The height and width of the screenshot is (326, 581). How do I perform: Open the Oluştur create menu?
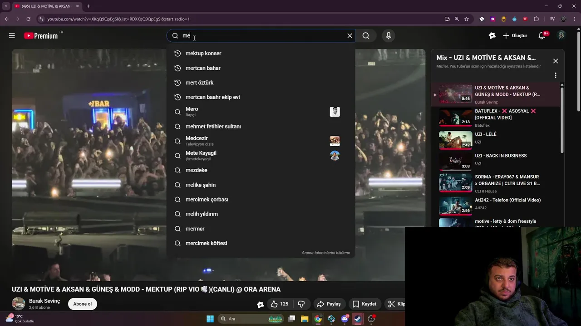(x=515, y=36)
